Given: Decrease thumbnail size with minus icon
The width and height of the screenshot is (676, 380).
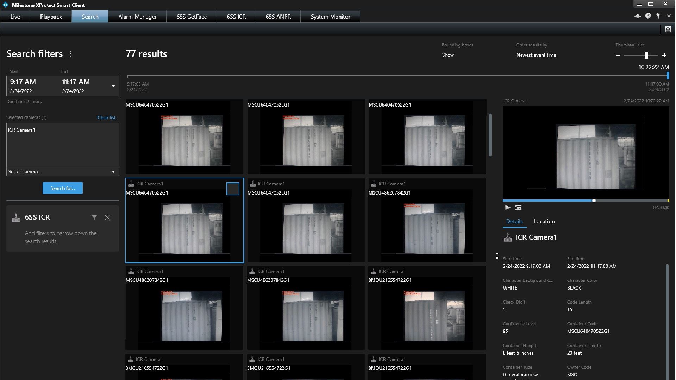Looking at the screenshot, I should (x=618, y=56).
